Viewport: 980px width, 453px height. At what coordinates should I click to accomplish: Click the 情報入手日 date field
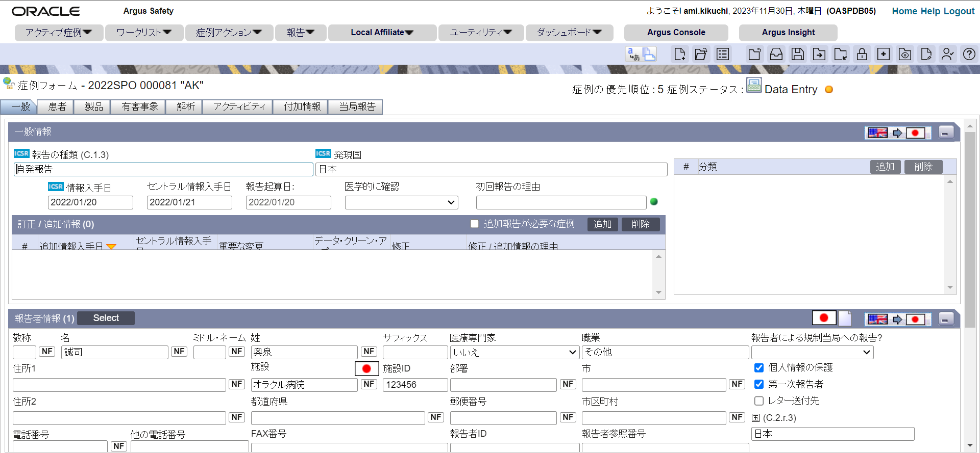(90, 203)
